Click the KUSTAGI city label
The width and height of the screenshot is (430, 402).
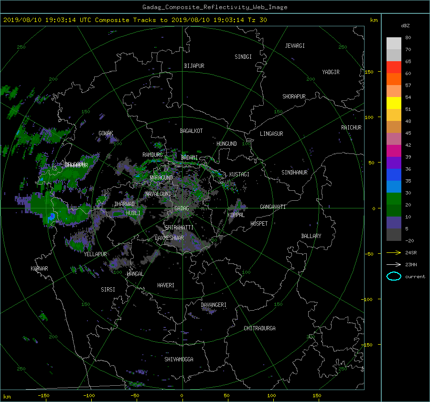[239, 174]
